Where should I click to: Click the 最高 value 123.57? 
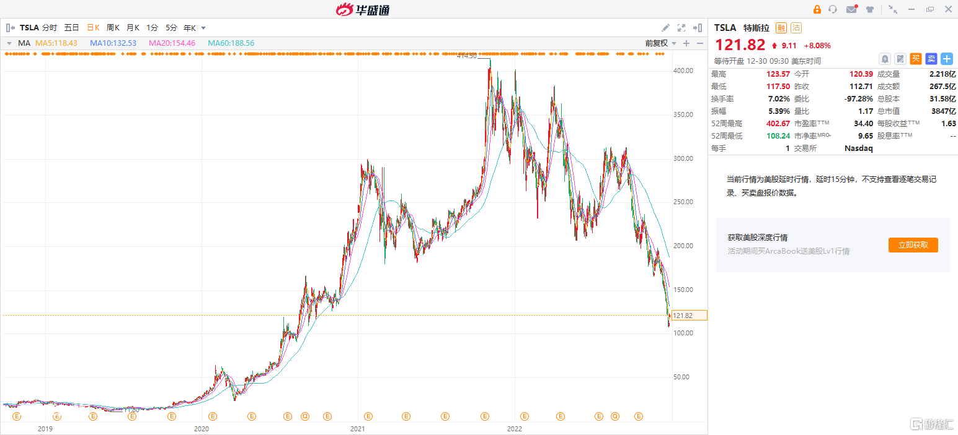[778, 74]
